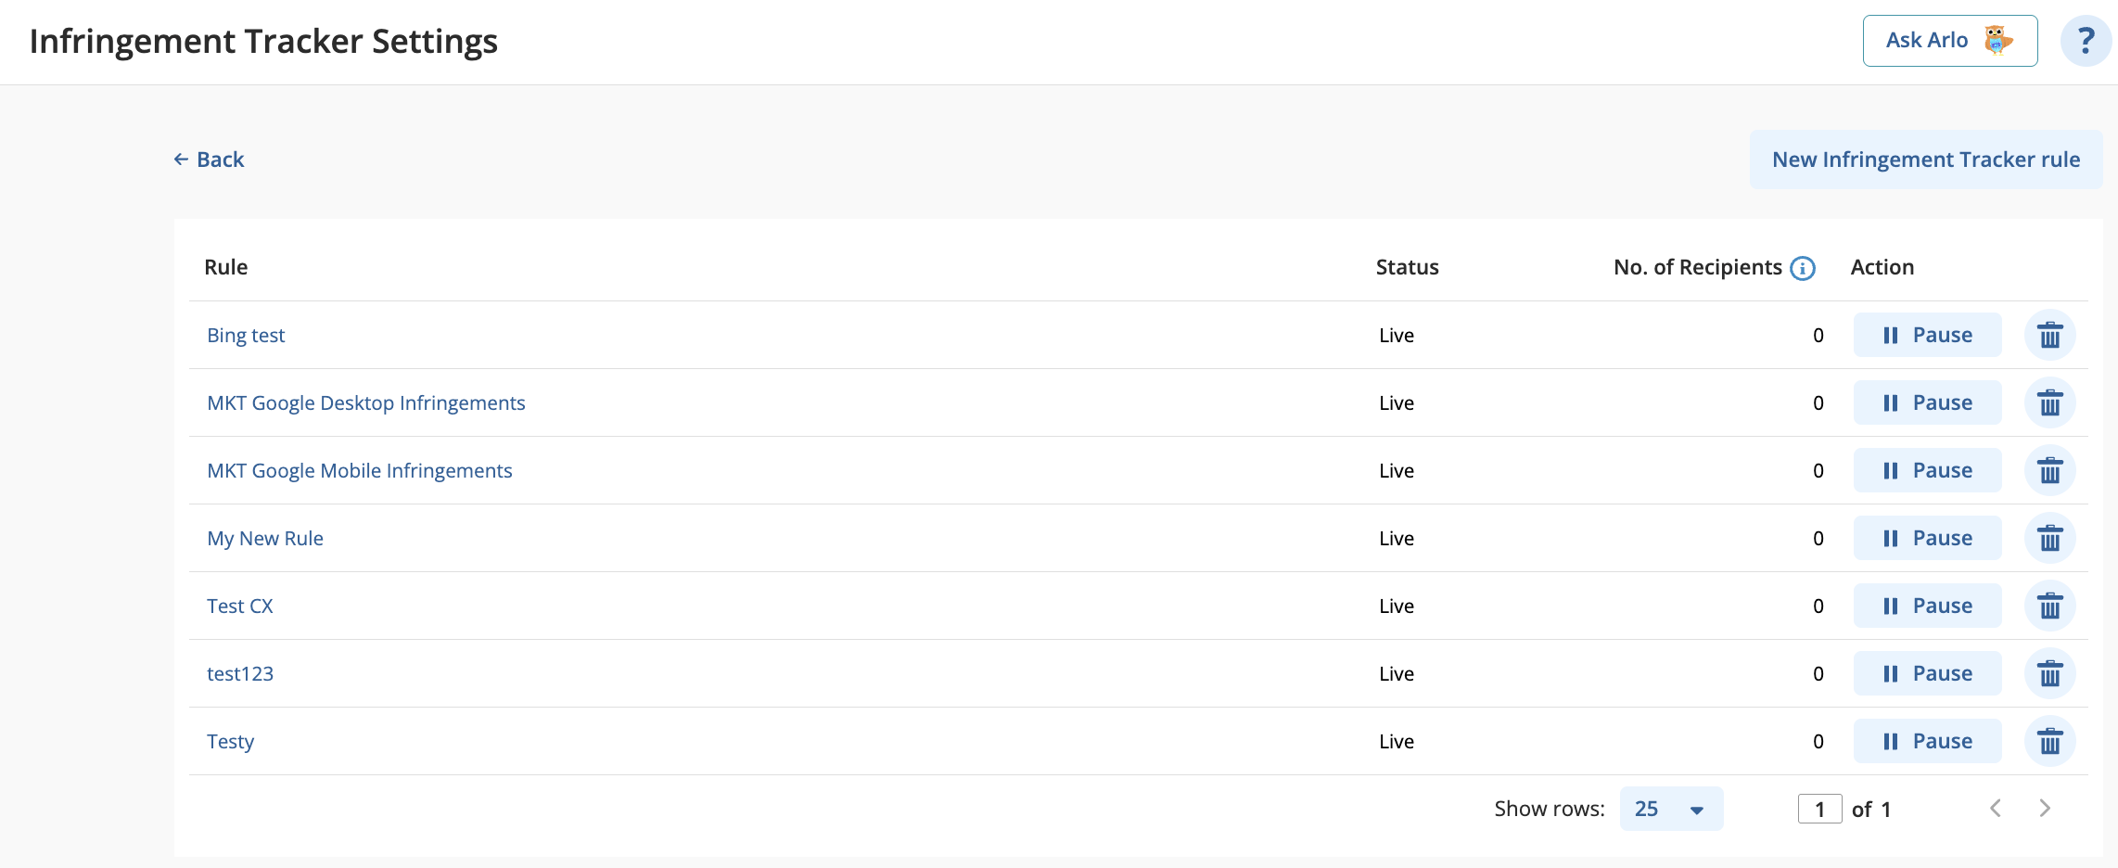
Task: Select recipient count 0 for Test CX
Action: [1818, 606]
